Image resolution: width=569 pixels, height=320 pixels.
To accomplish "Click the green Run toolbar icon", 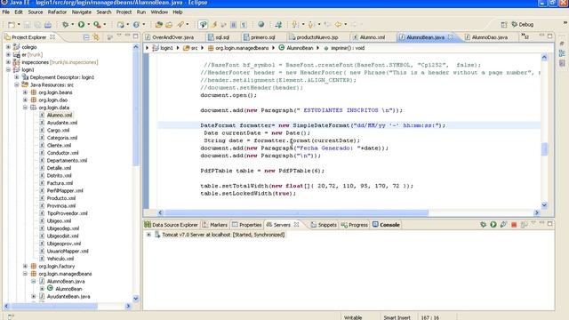I will [81, 25].
